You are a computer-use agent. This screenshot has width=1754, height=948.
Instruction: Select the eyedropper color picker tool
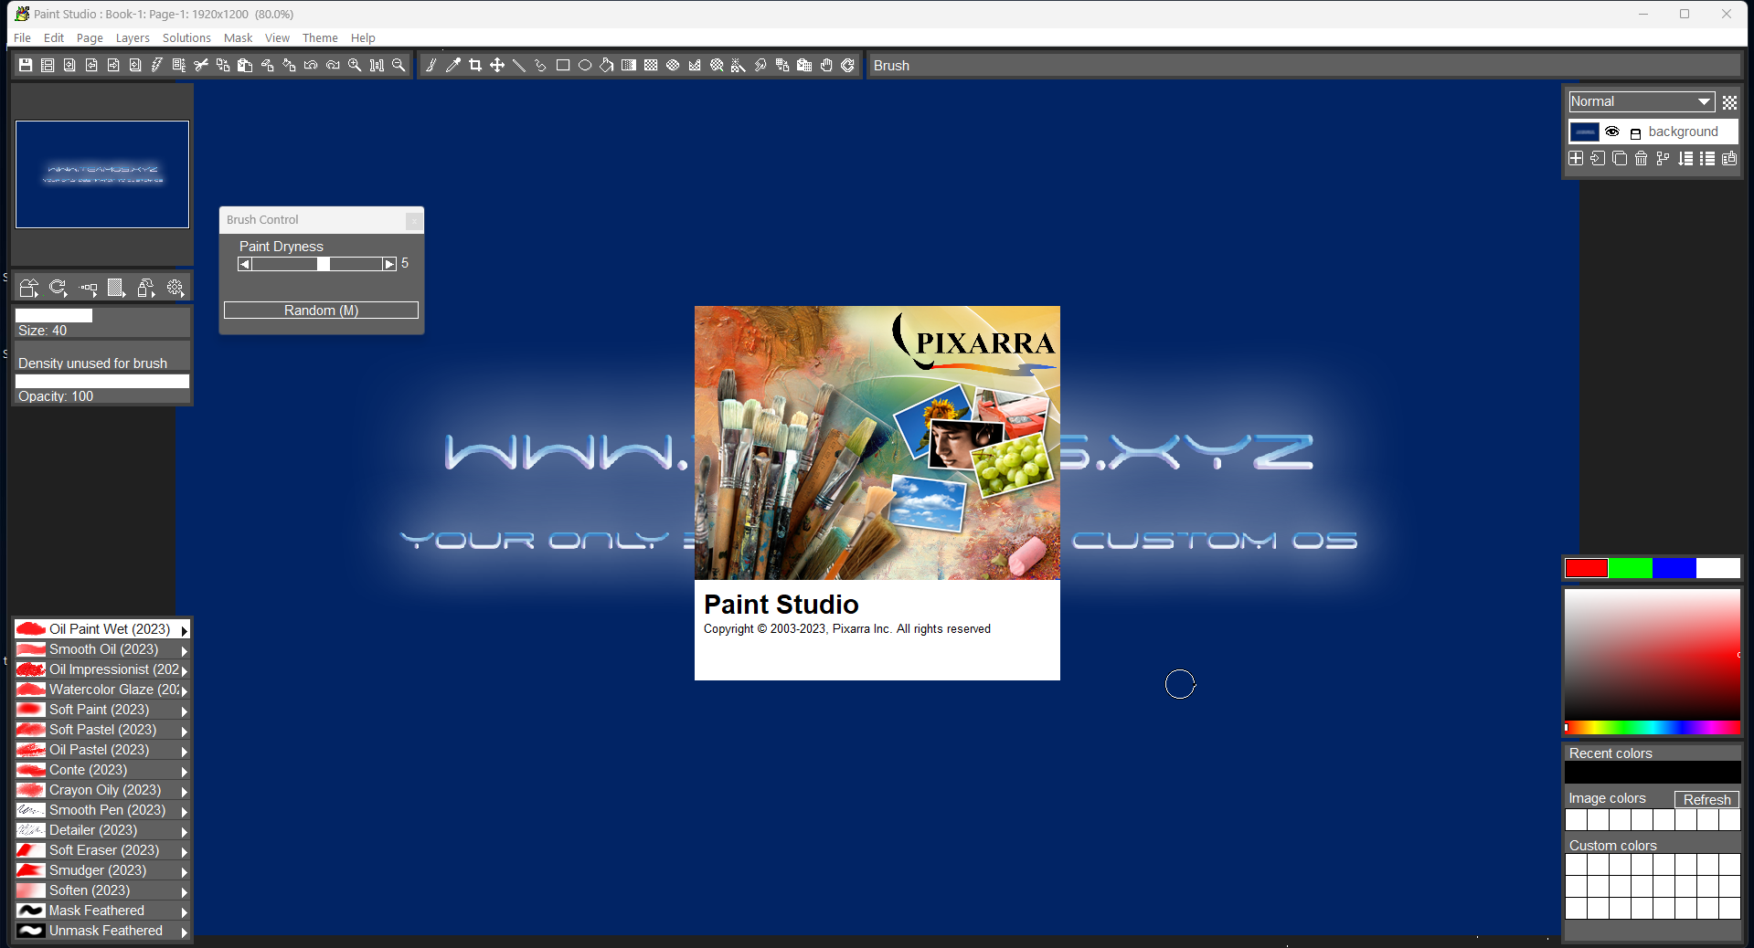pyautogui.click(x=453, y=65)
